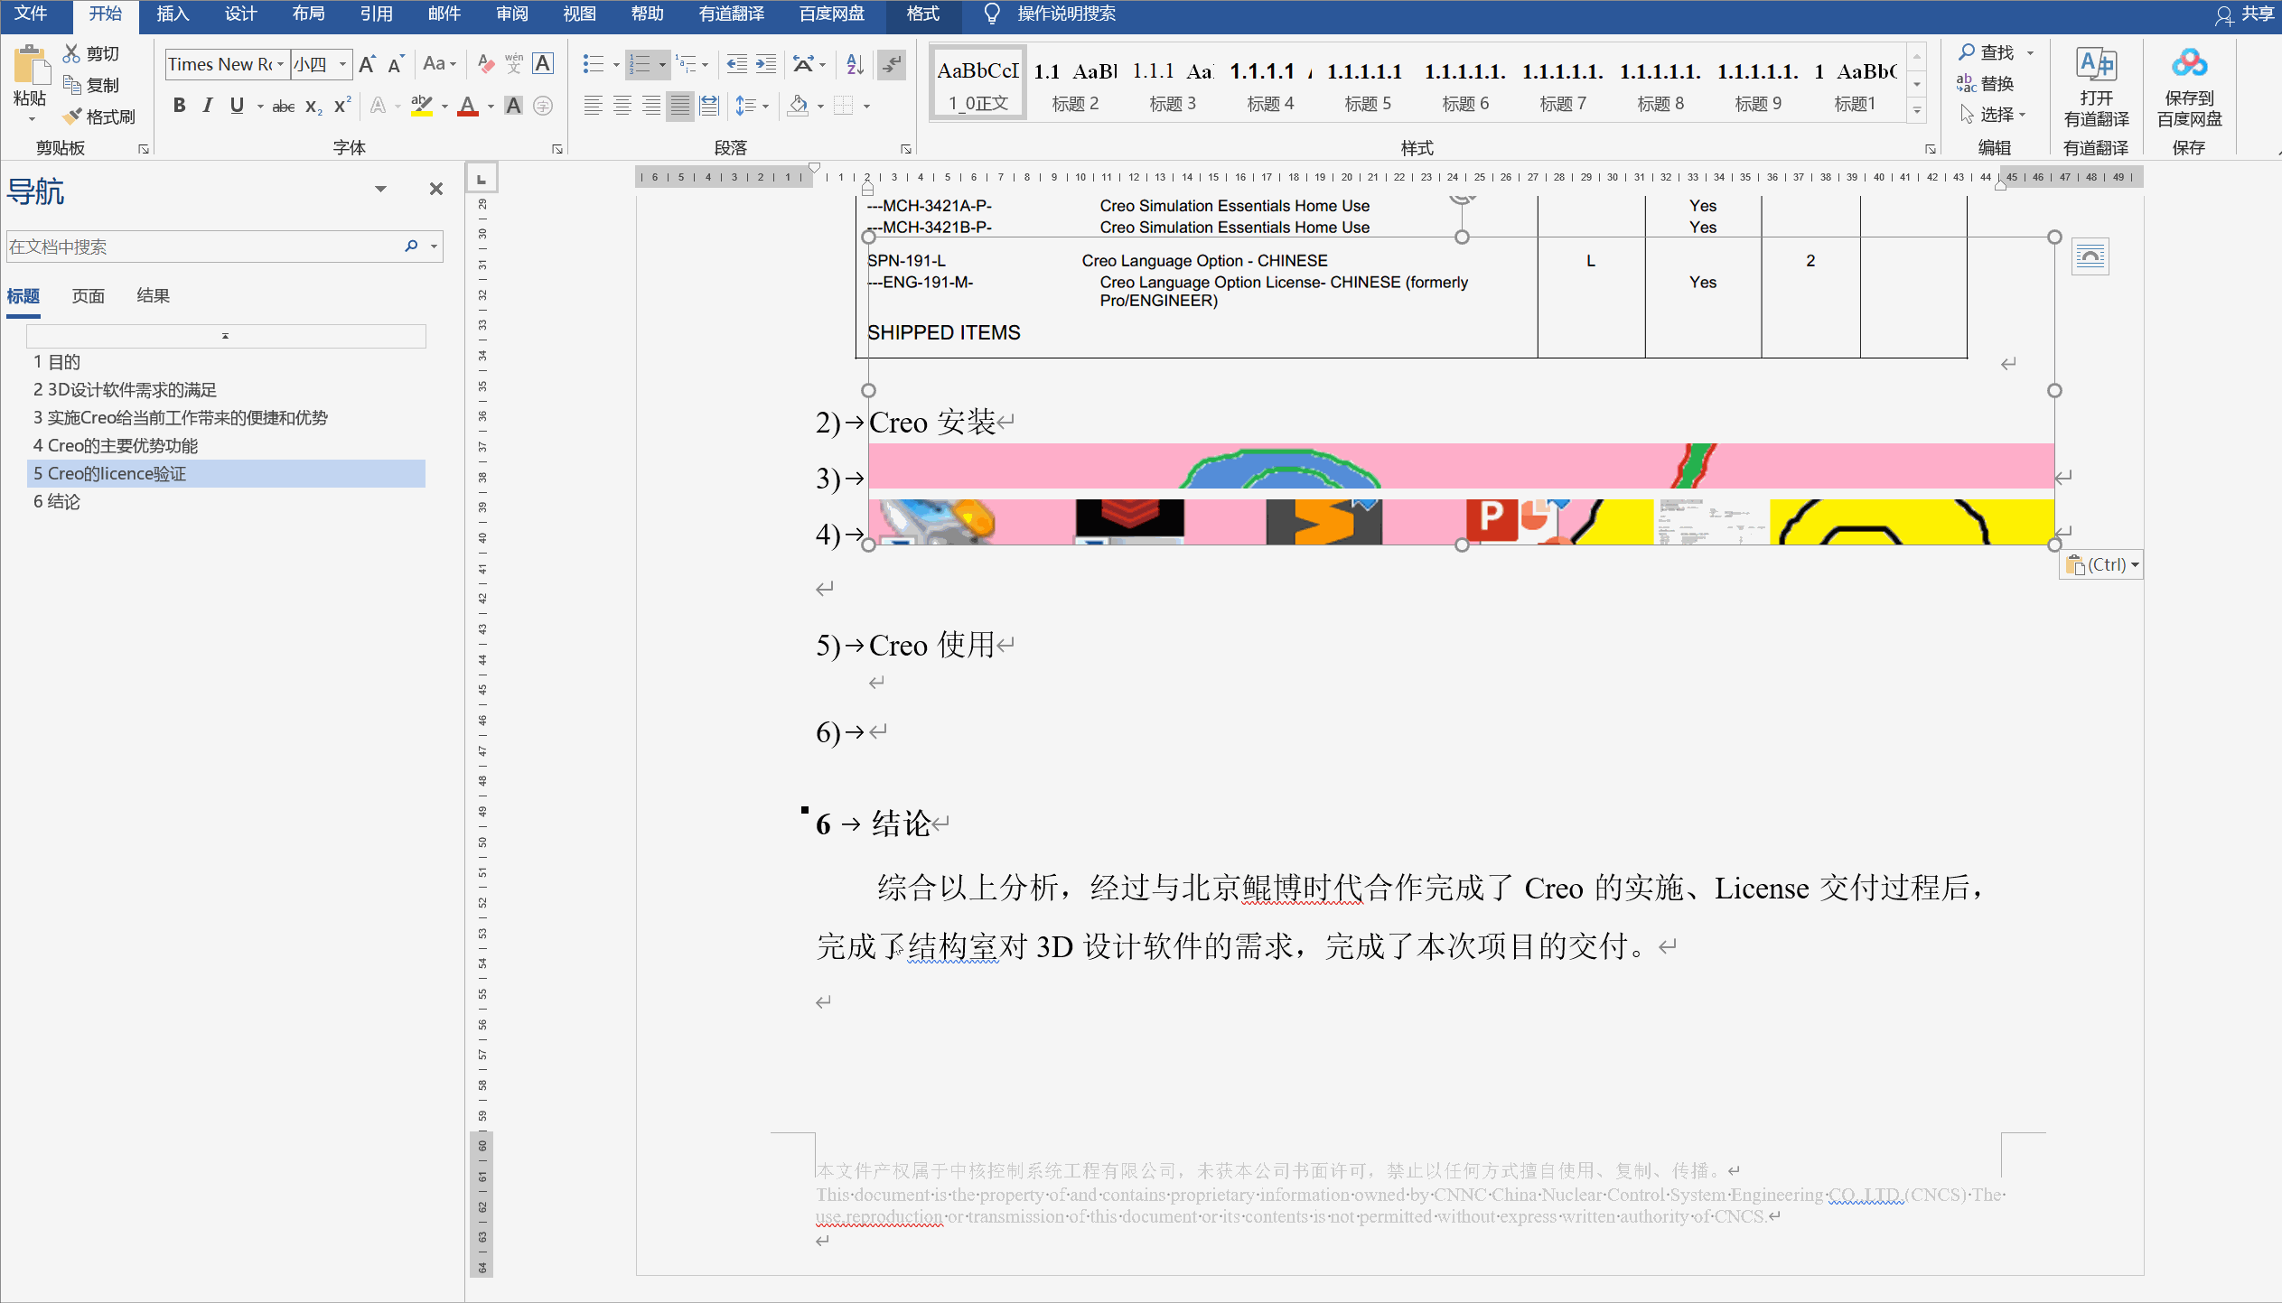Toggle Bold formatting

179,107
